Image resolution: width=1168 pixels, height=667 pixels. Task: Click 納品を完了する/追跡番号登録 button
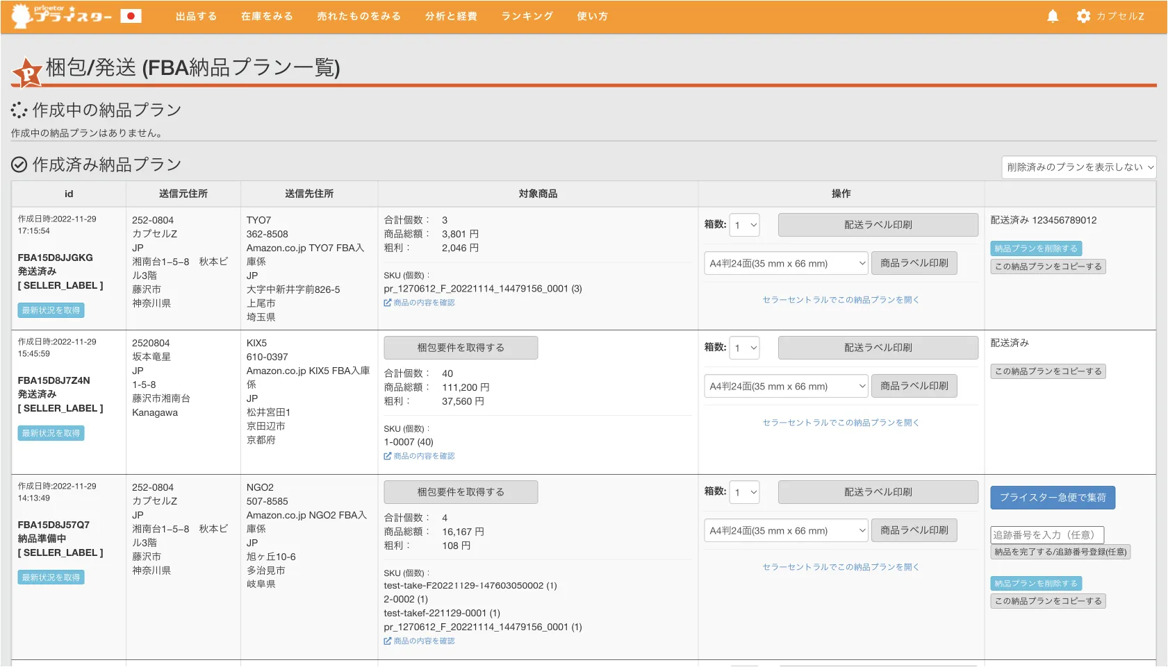click(1060, 552)
